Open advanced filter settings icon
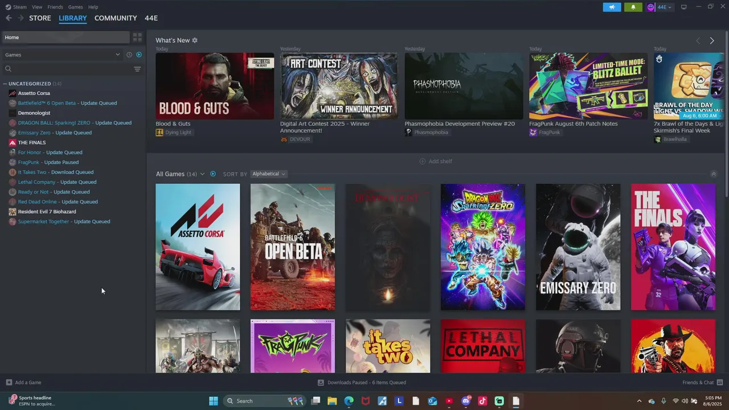 click(137, 69)
